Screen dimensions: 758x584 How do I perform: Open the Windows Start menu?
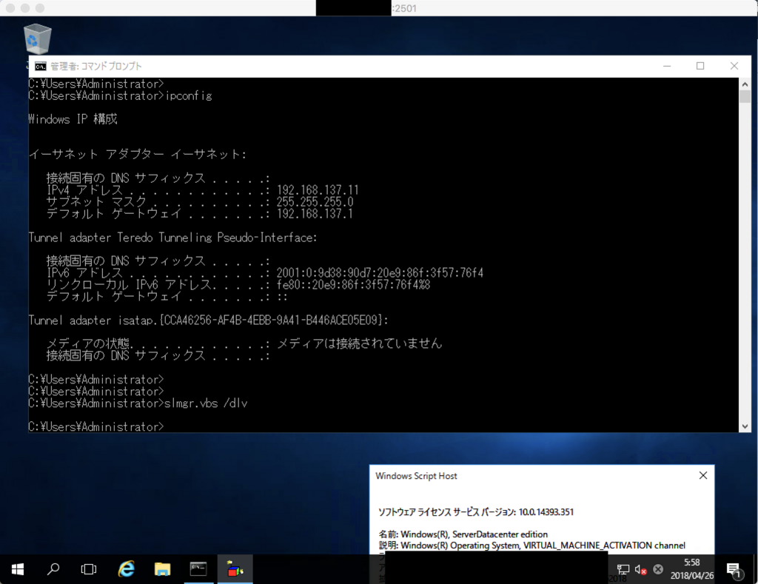tap(18, 569)
